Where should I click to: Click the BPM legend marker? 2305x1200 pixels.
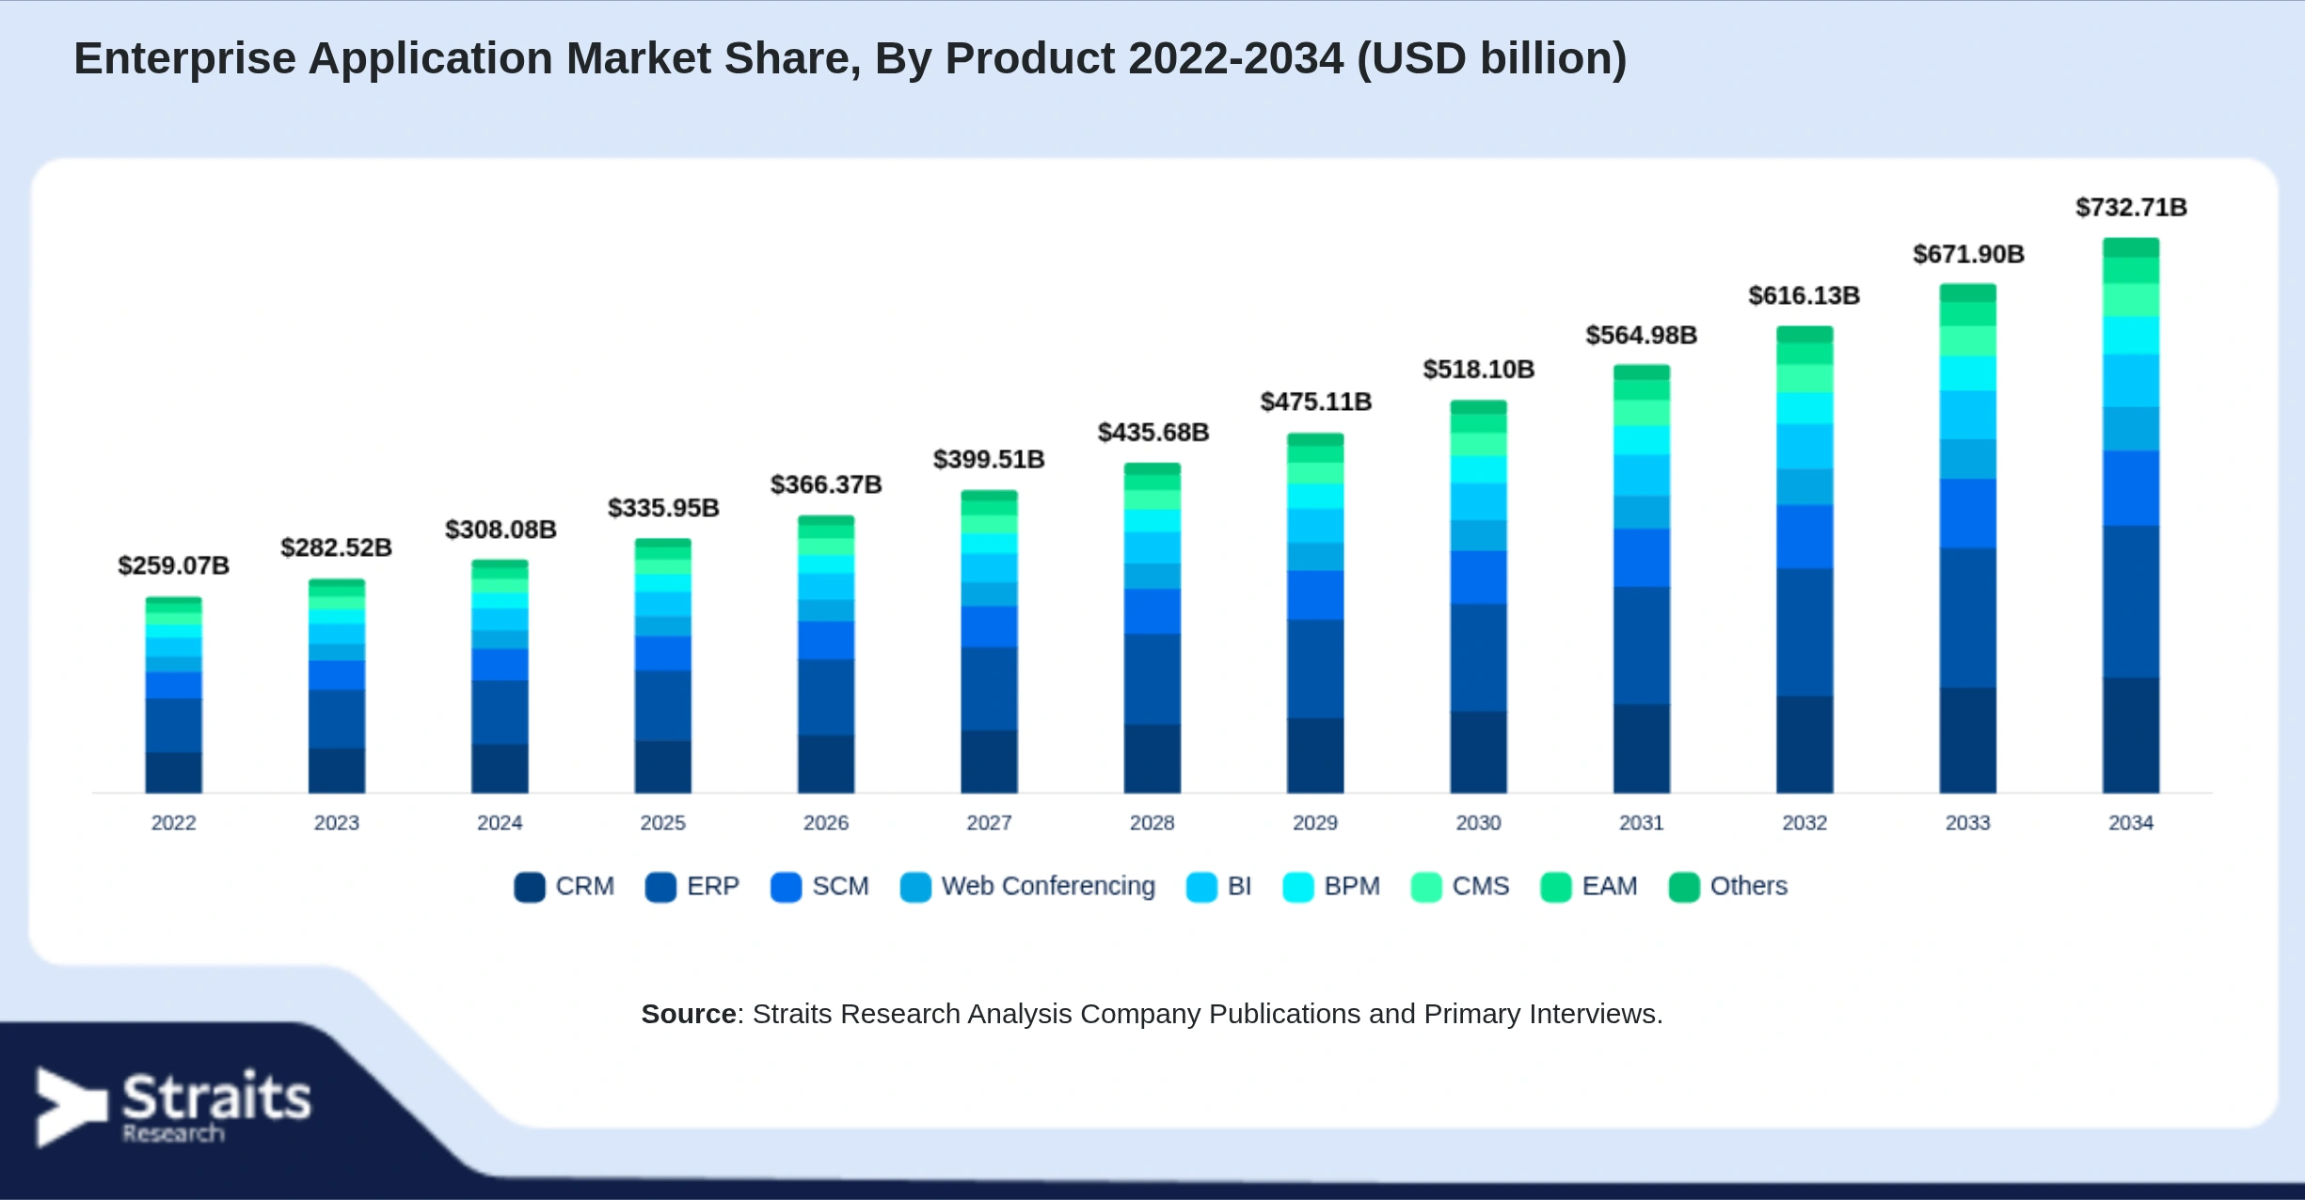(x=1298, y=887)
